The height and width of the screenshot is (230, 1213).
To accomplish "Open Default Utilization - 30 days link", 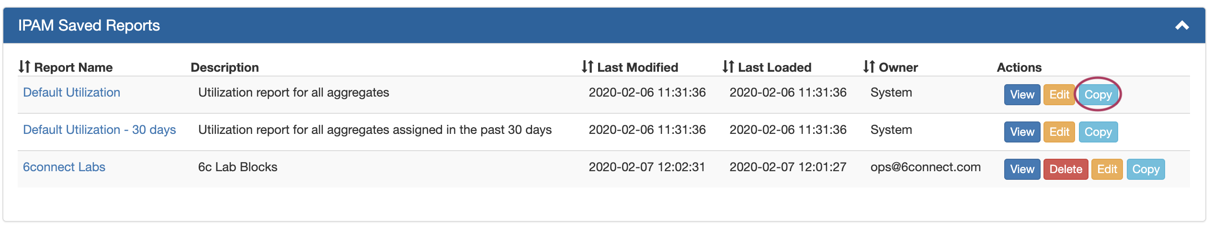I will tap(100, 130).
